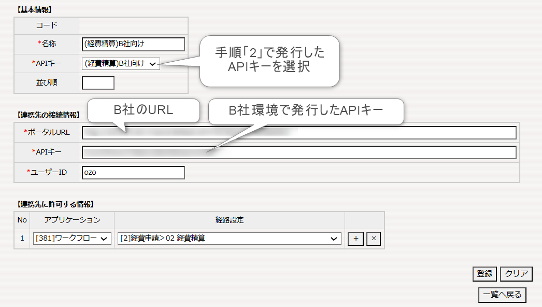Select the ポータルURL input field
The height and width of the screenshot is (307, 542).
coord(299,133)
